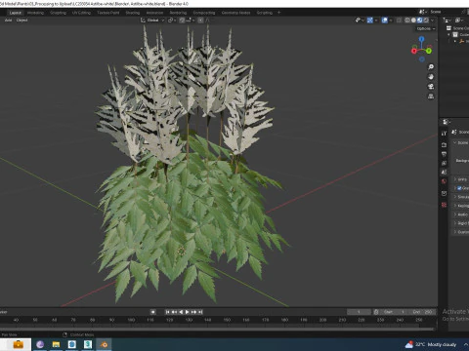Screen dimensions: 469x351
Task: Open Blender from the Windows taskbar
Action: 105,344
